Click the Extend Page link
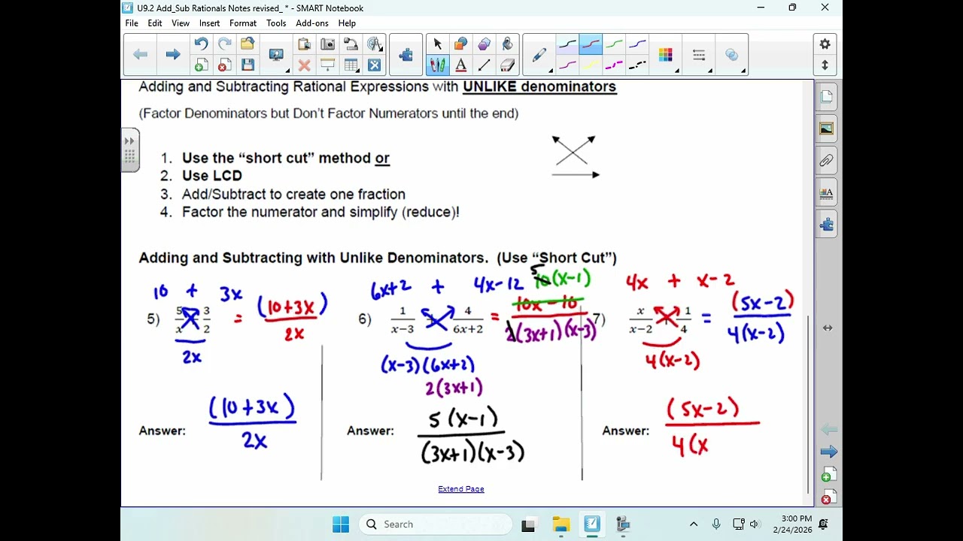 point(461,489)
